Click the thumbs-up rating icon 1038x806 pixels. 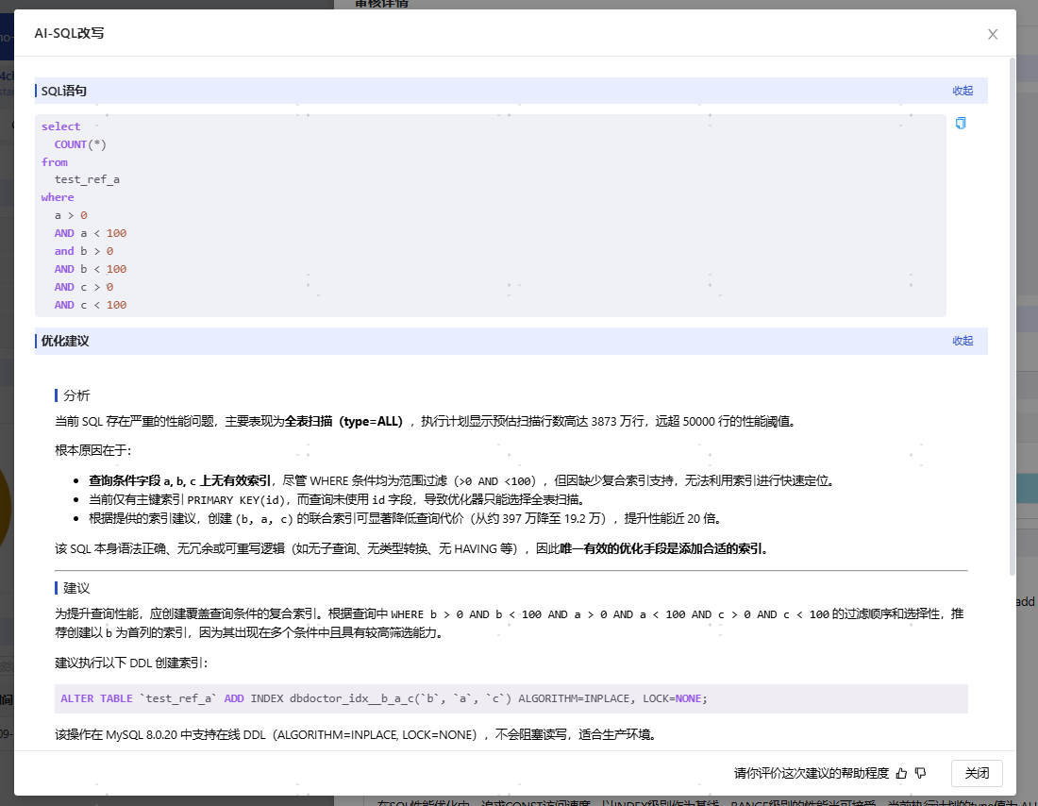point(901,773)
